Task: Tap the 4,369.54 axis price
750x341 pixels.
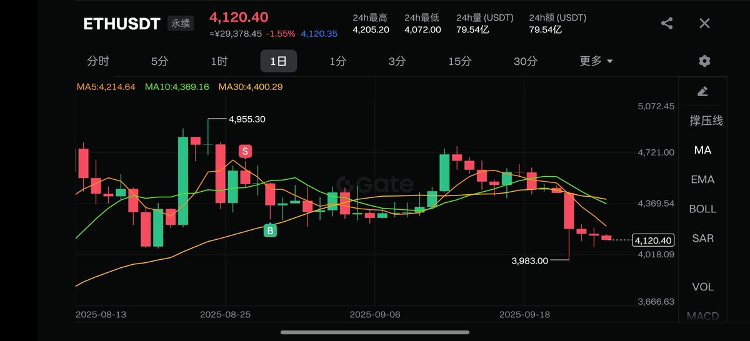Action: [x=656, y=204]
